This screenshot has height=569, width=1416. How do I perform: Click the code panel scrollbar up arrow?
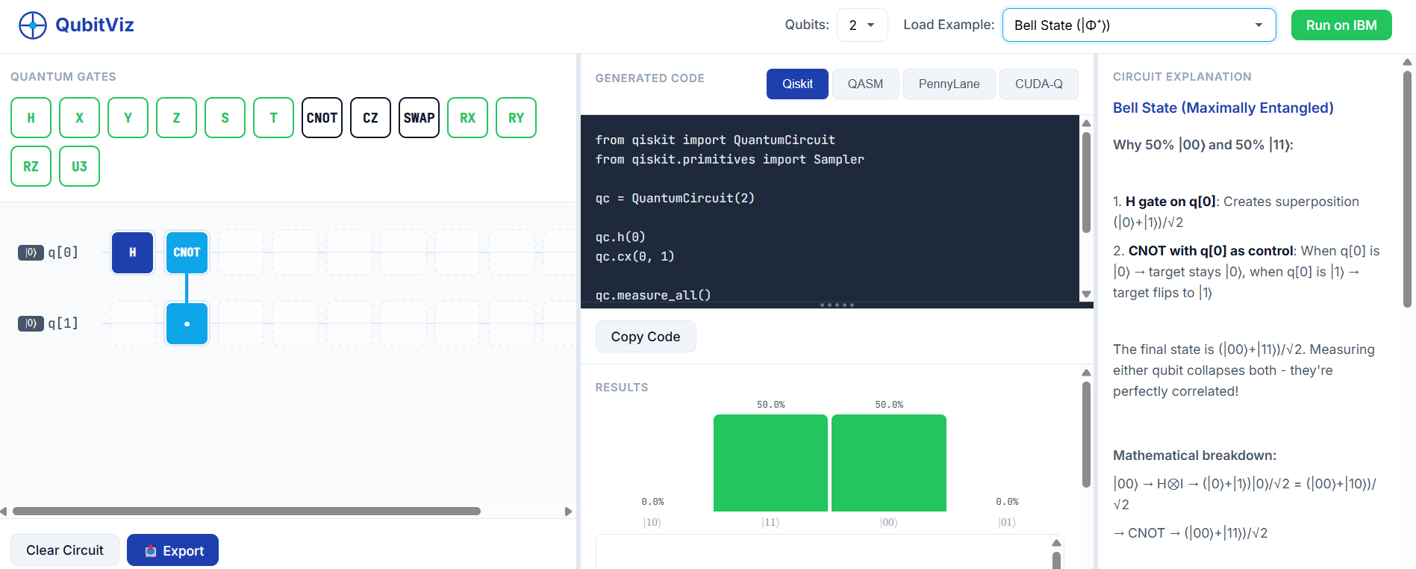pos(1087,123)
